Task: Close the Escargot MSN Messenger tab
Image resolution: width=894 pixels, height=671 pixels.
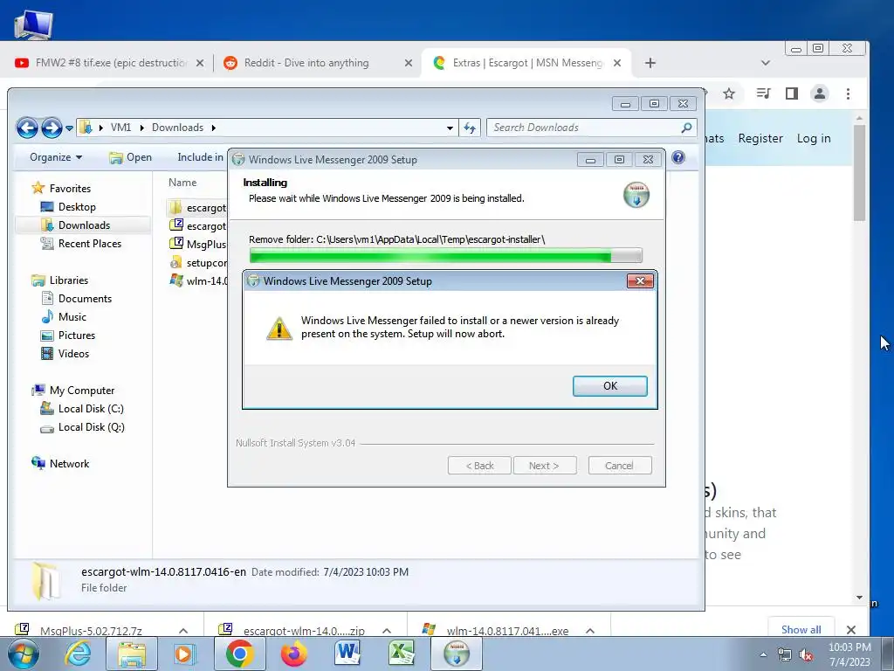Action: tap(617, 63)
